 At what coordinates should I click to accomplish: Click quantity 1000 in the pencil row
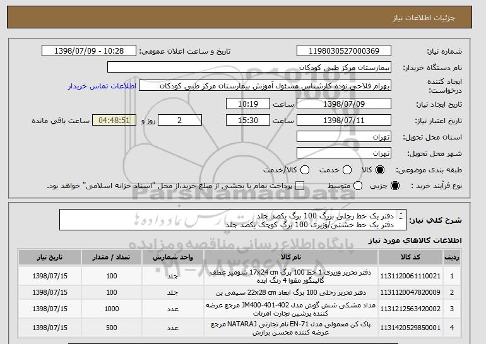(112, 309)
